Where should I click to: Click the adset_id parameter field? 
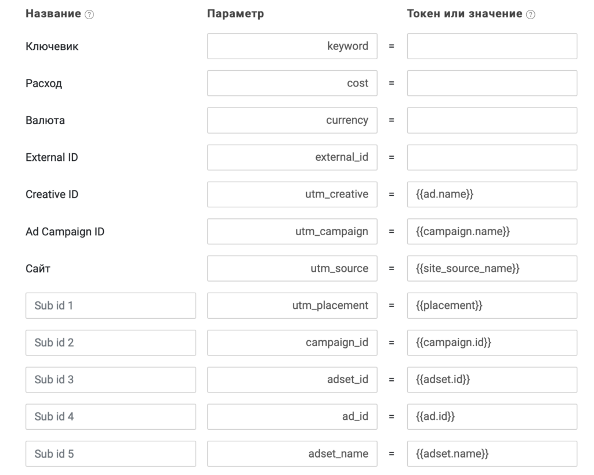click(292, 379)
